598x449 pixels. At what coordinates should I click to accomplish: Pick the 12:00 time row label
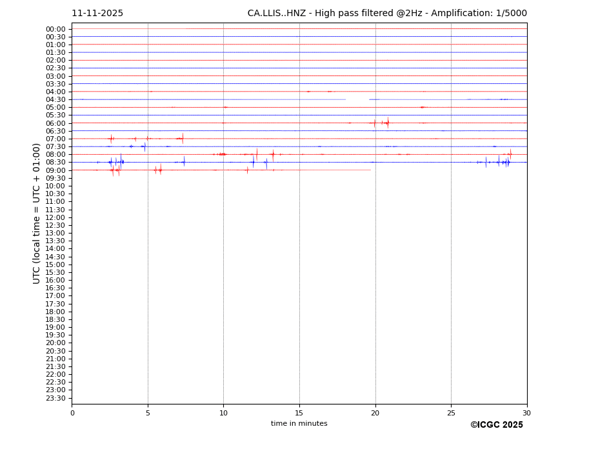[x=55, y=217]
